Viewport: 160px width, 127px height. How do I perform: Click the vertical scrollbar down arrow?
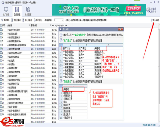(x=159, y=122)
